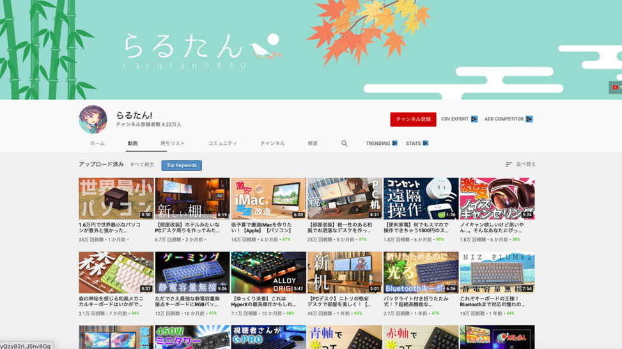Open the NIZ PLUM82 video thumbnail

(x=497, y=272)
